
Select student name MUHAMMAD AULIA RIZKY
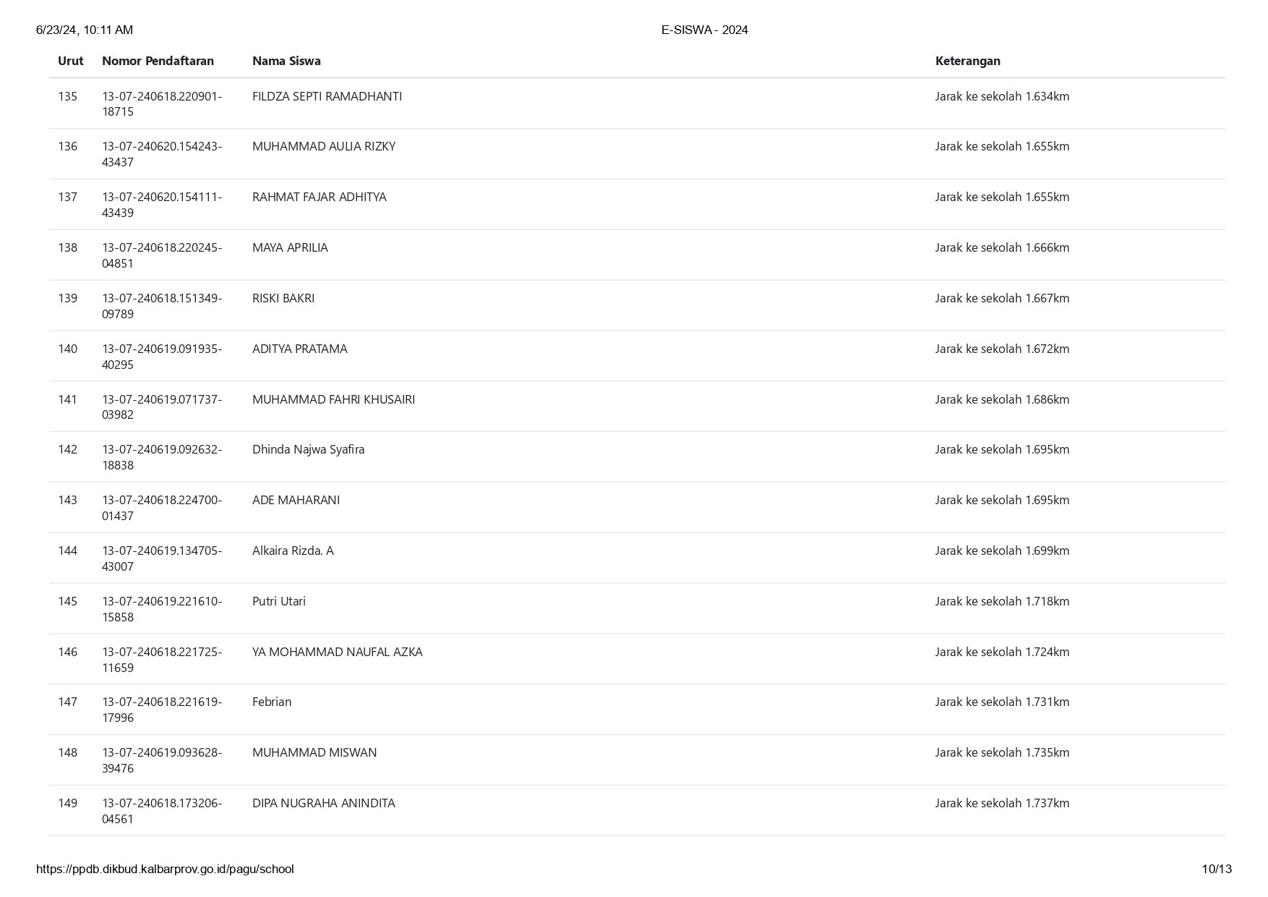pyautogui.click(x=324, y=146)
